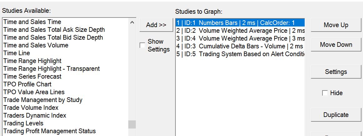Toggle the Hide checkbox
The width and height of the screenshot is (363, 136).
325,93
